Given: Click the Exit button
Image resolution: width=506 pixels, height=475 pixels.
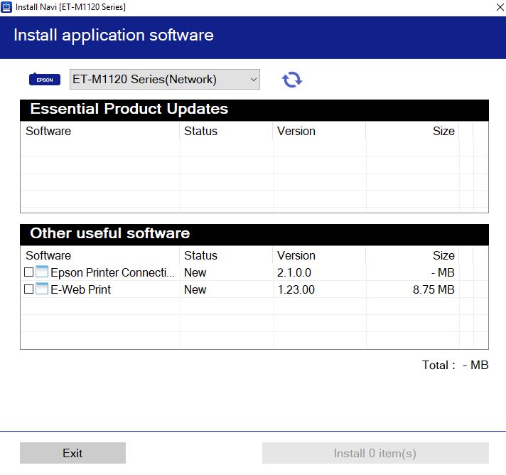Looking at the screenshot, I should (x=72, y=453).
